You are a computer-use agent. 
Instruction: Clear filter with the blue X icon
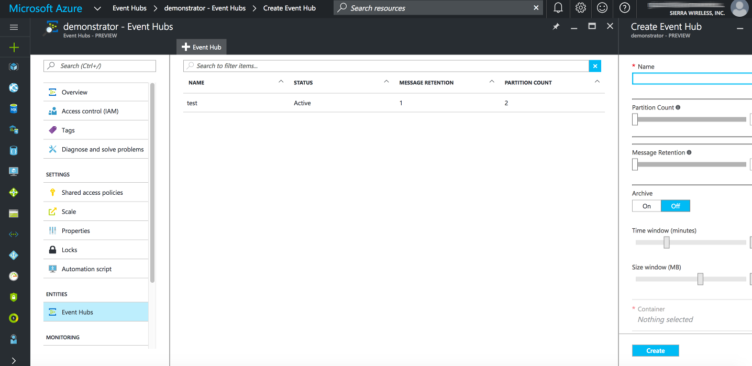595,66
